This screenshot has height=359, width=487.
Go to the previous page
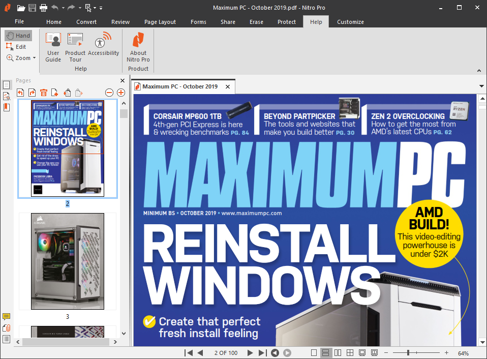pos(200,353)
